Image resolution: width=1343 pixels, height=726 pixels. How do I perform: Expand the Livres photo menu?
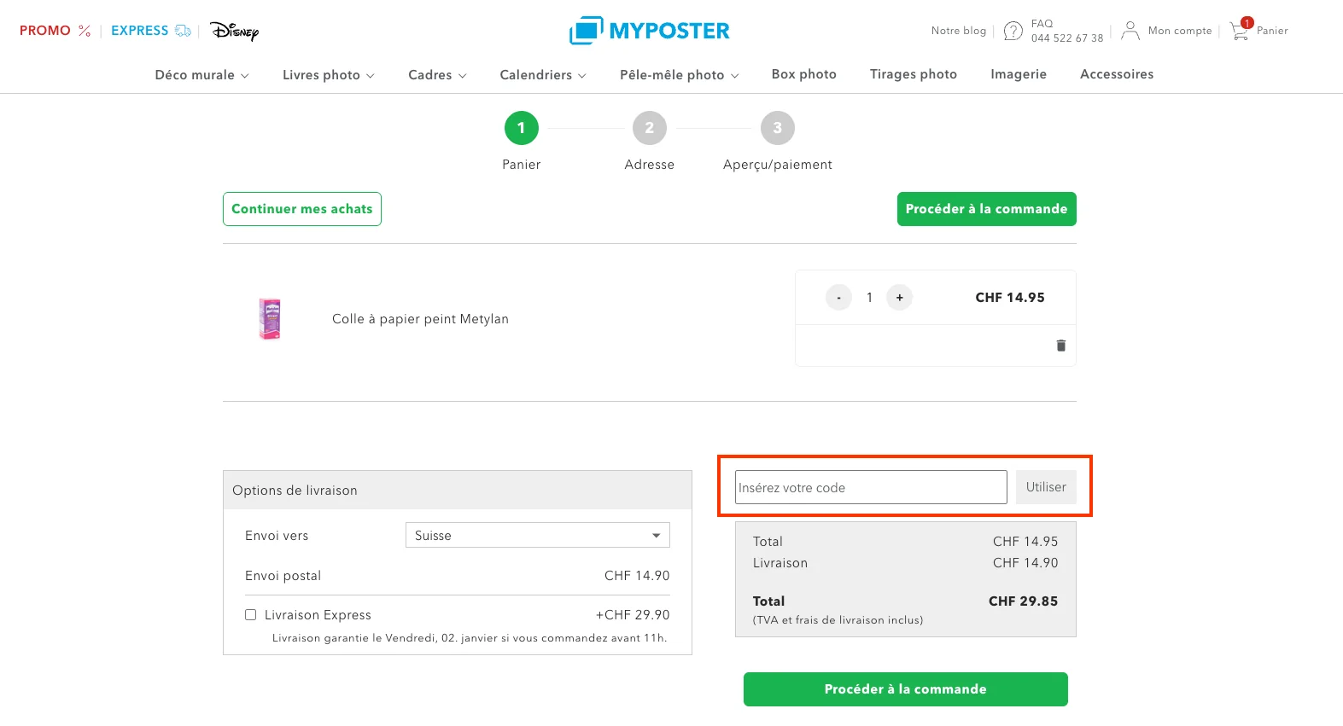pyautogui.click(x=329, y=75)
